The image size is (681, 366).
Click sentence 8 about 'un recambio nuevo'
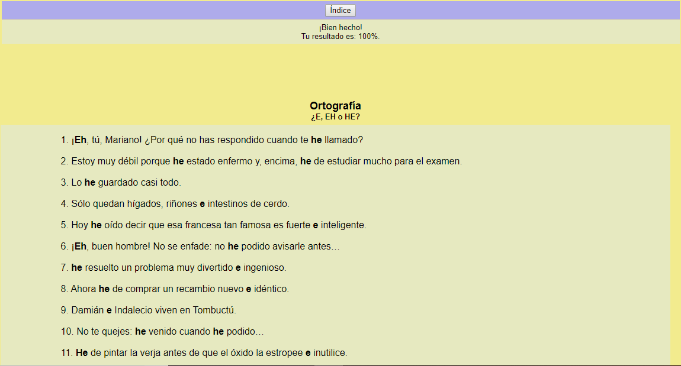pos(175,289)
